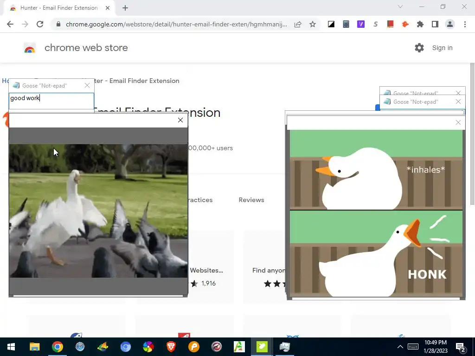
Task: Open the purple V extension icon
Action: pyautogui.click(x=361, y=24)
